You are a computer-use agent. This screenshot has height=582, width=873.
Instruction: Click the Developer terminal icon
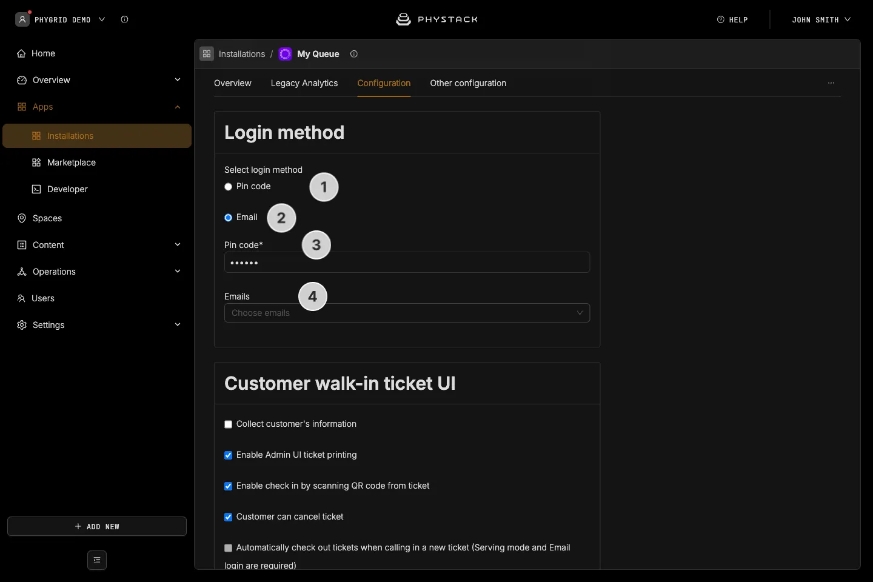click(x=36, y=189)
